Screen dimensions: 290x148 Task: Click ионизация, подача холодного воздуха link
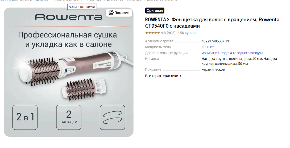click(x=232, y=53)
